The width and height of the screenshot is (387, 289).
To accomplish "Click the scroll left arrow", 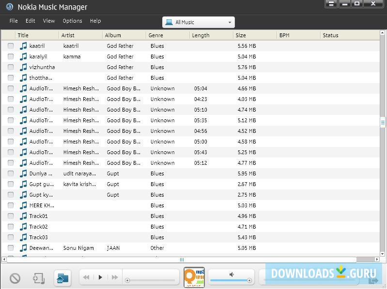I will tap(4, 260).
